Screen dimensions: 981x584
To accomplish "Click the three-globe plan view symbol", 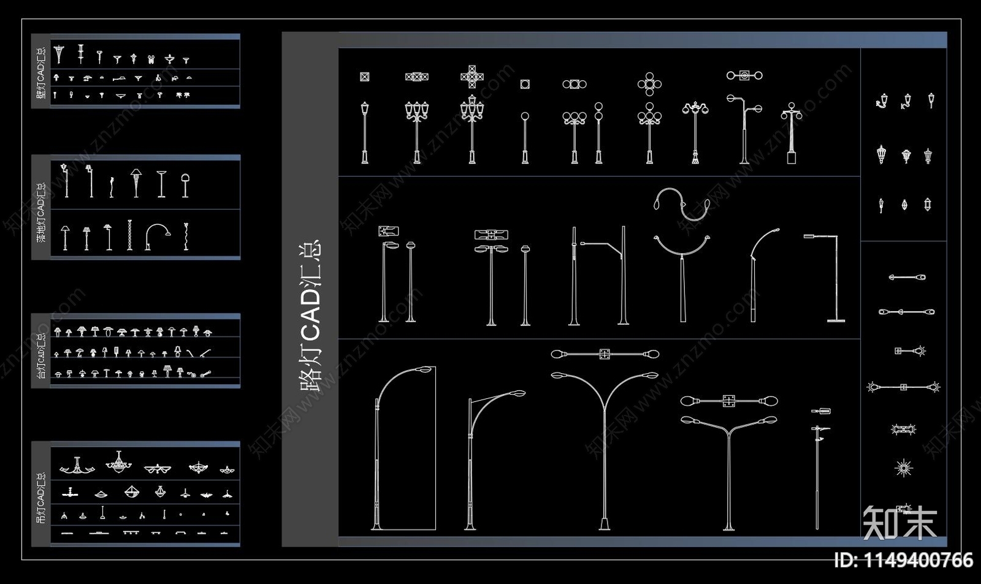I will pyautogui.click(x=574, y=84).
